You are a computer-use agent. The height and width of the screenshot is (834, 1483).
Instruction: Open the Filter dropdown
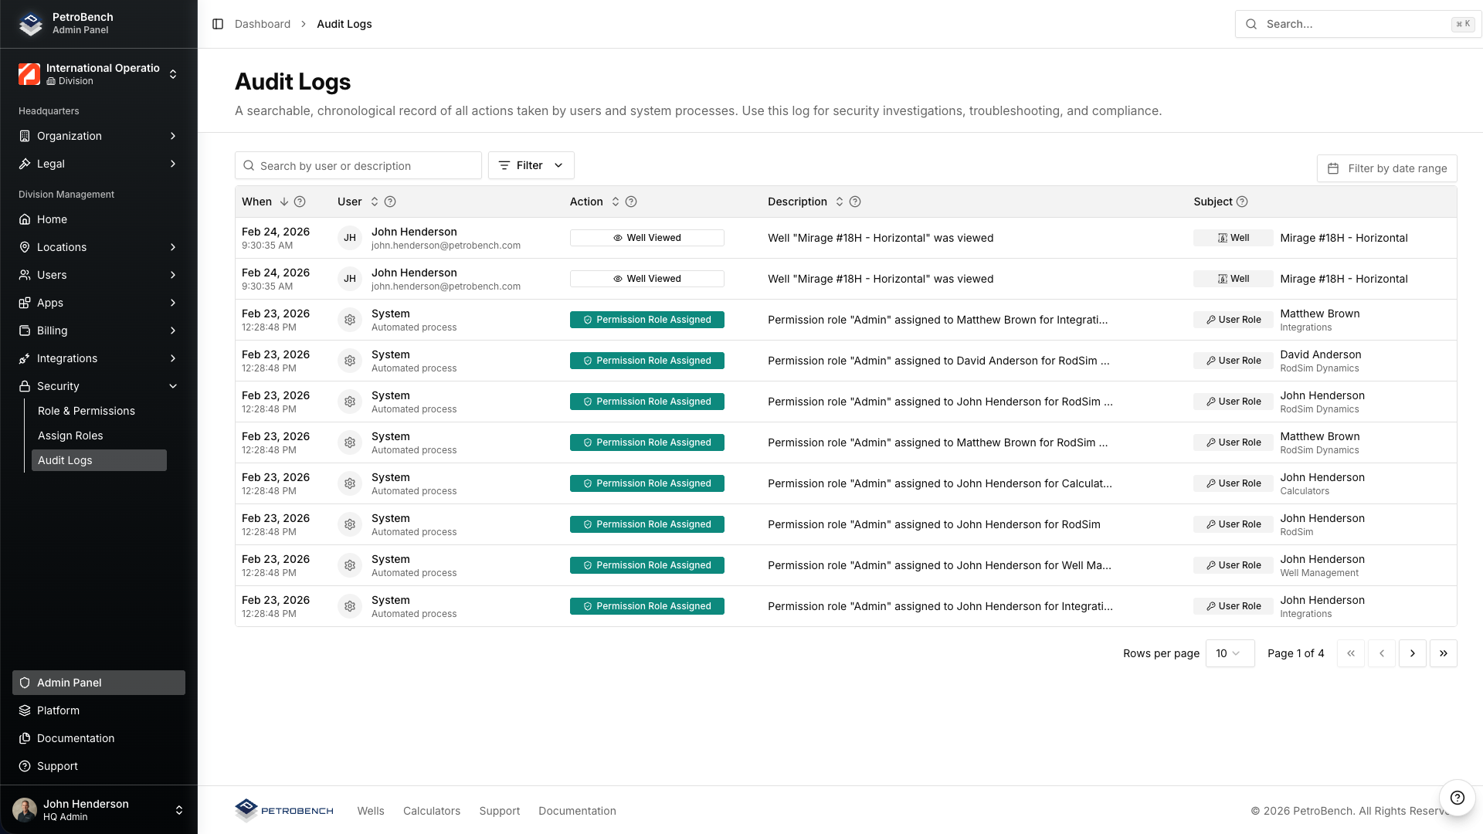[x=531, y=165]
